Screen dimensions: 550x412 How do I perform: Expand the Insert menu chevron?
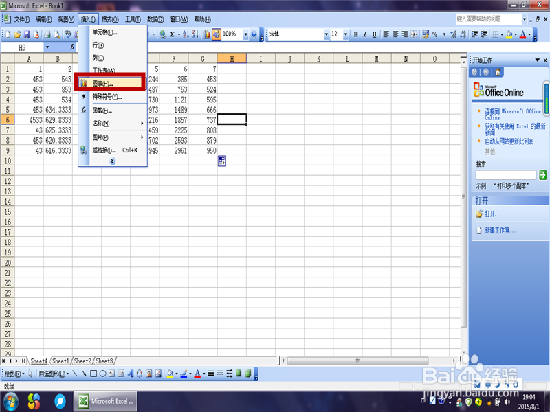(112, 161)
